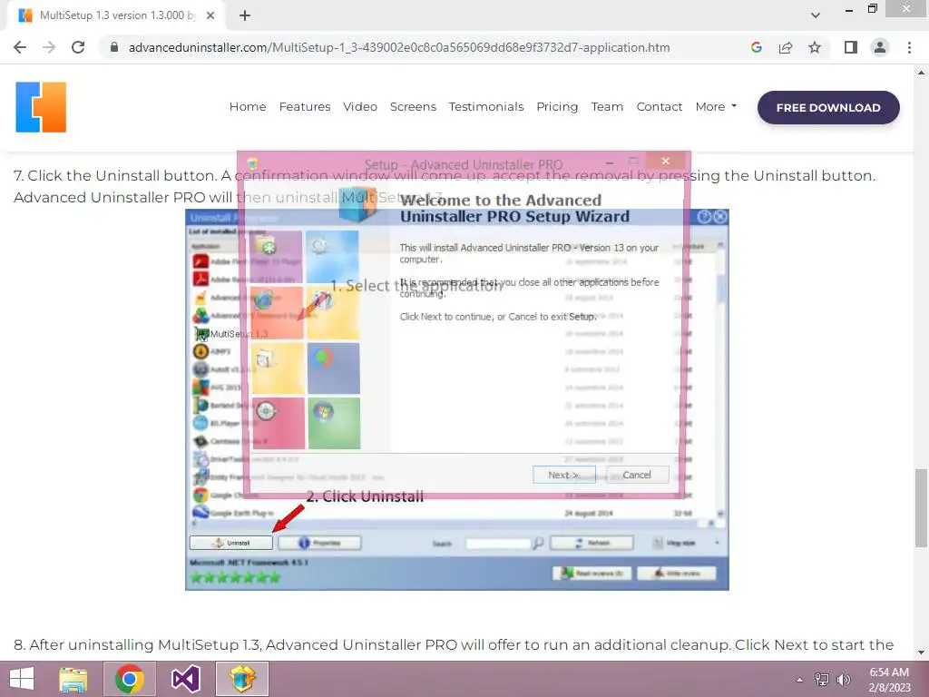Click Next in the setup wizard
The height and width of the screenshot is (697, 929).
click(564, 475)
